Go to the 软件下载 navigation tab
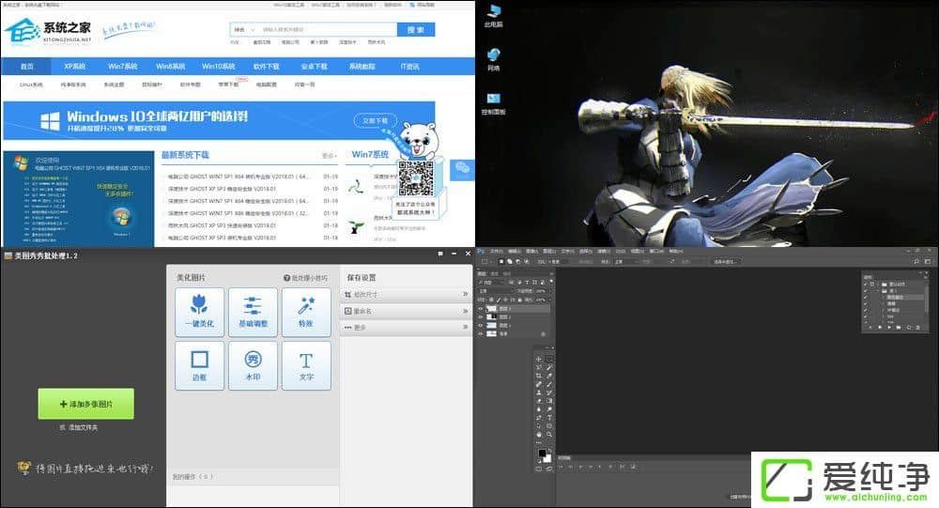The width and height of the screenshot is (939, 508). pyautogui.click(x=266, y=67)
